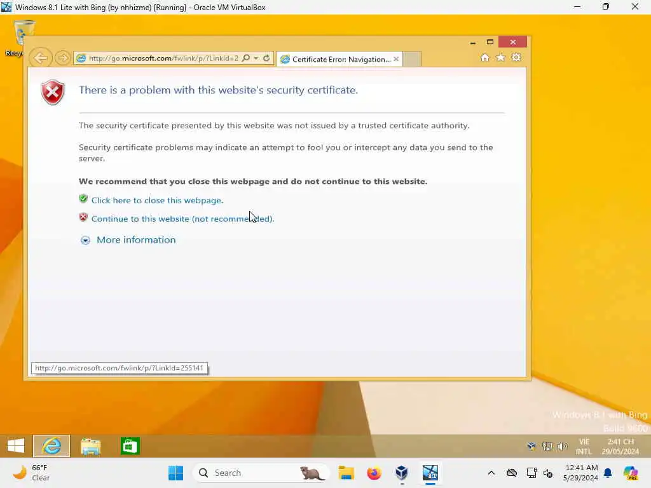Open Windows 8.1 Start button in VM
The image size is (651, 488).
coord(16,446)
